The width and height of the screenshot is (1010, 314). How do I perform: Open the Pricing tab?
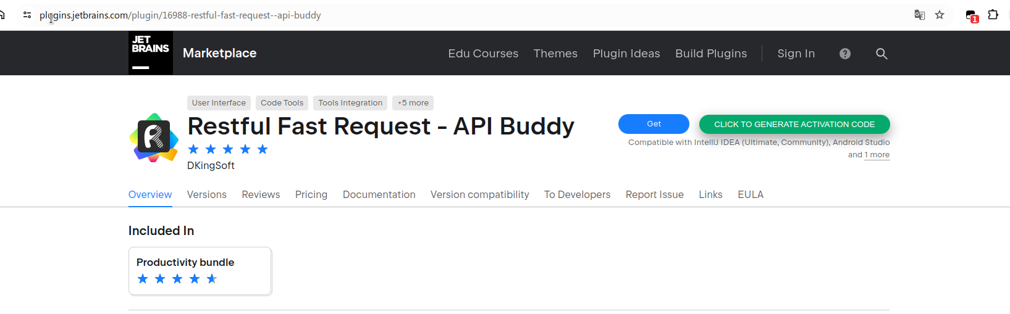pyautogui.click(x=311, y=194)
